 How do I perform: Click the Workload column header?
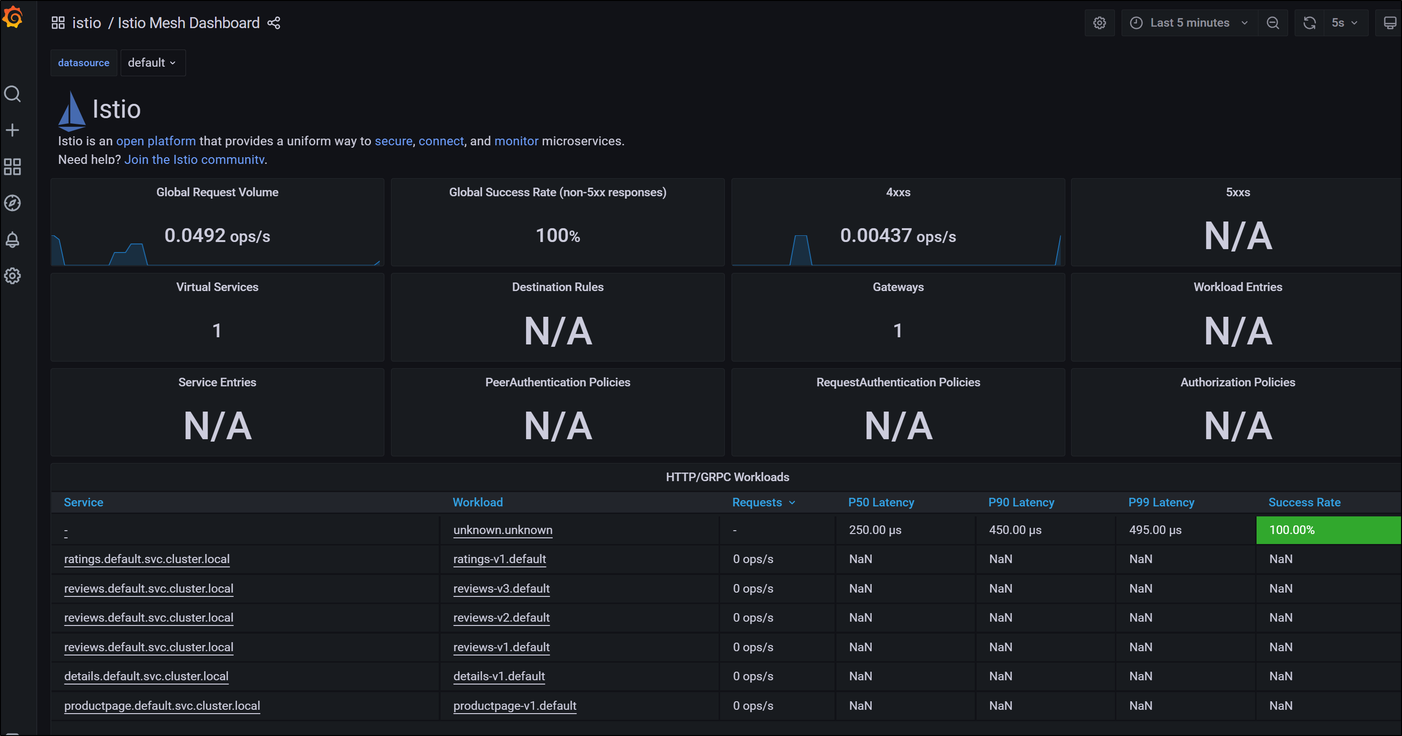[x=477, y=502]
